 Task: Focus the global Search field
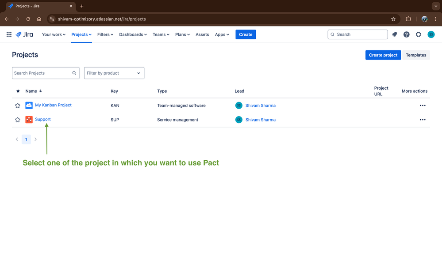[x=357, y=34]
